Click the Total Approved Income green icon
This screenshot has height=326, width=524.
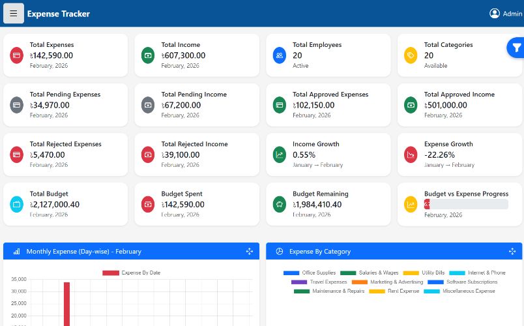click(x=411, y=105)
